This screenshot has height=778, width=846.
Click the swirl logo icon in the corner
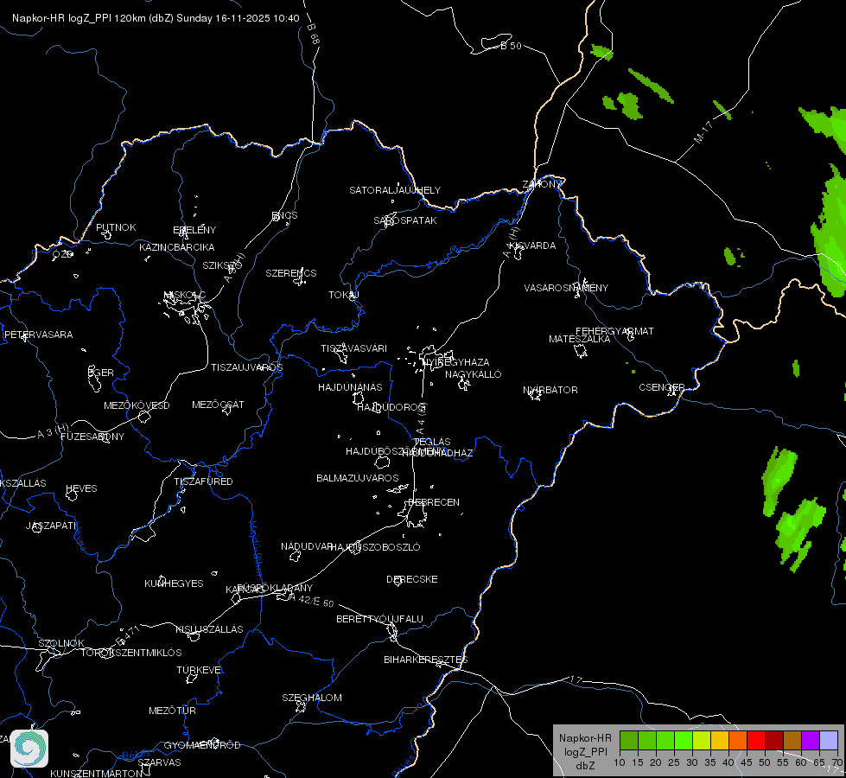point(29,749)
